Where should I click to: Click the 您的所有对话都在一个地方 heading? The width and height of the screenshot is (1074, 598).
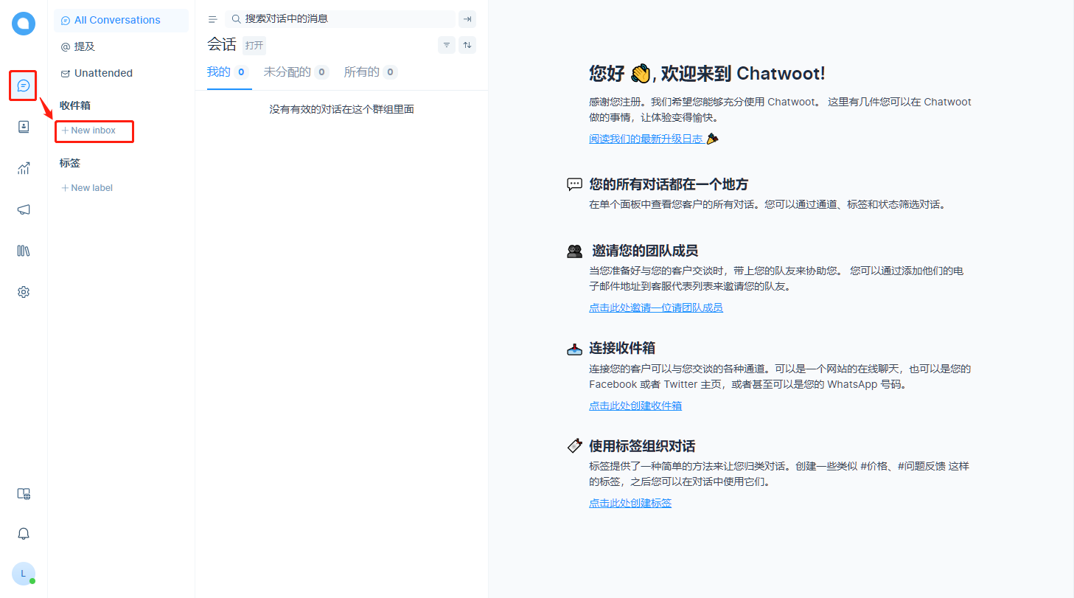point(669,184)
